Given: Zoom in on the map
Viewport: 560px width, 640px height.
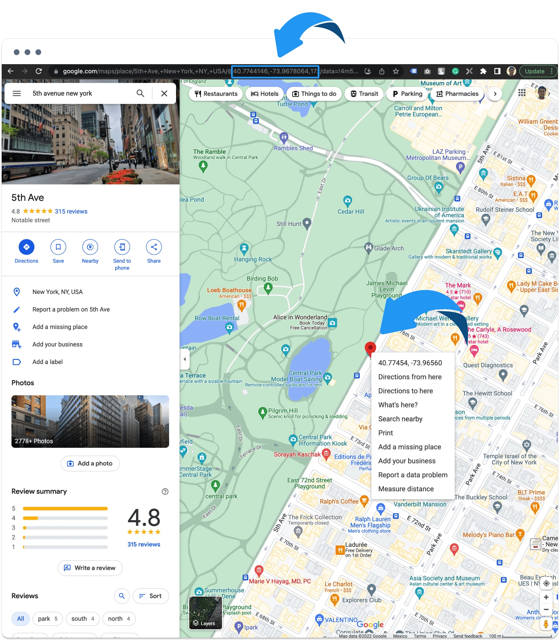Looking at the screenshot, I should 546,597.
